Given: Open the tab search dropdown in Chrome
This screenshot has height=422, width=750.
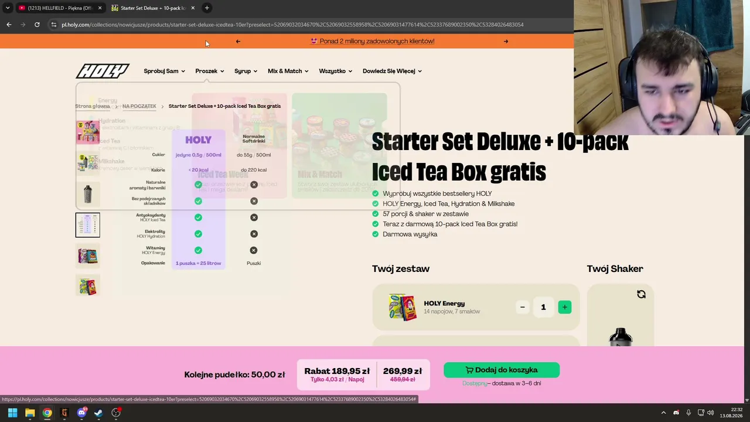Looking at the screenshot, I should click(x=8, y=8).
